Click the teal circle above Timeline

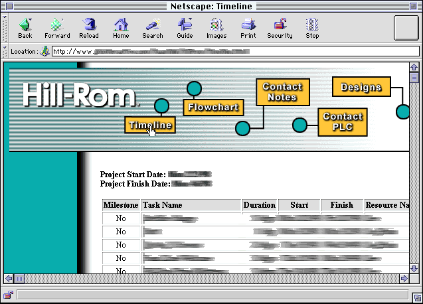tap(161, 106)
